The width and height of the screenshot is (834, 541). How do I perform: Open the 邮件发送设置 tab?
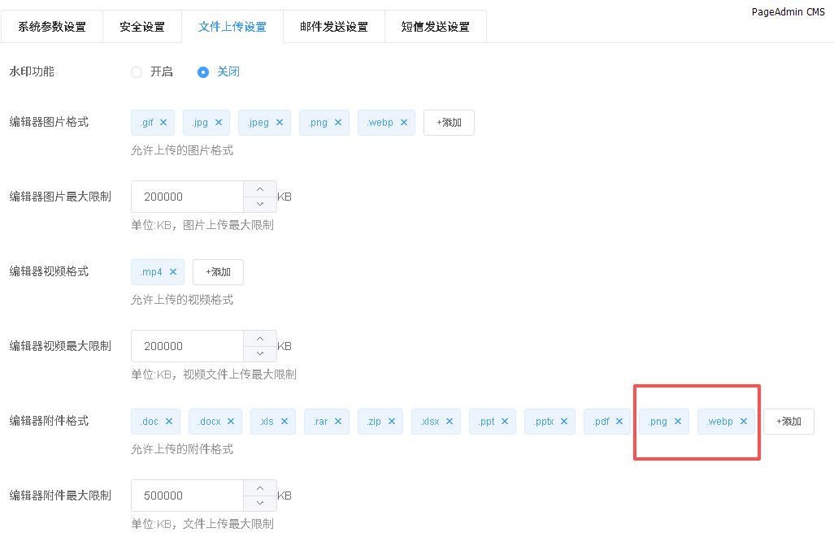334,27
